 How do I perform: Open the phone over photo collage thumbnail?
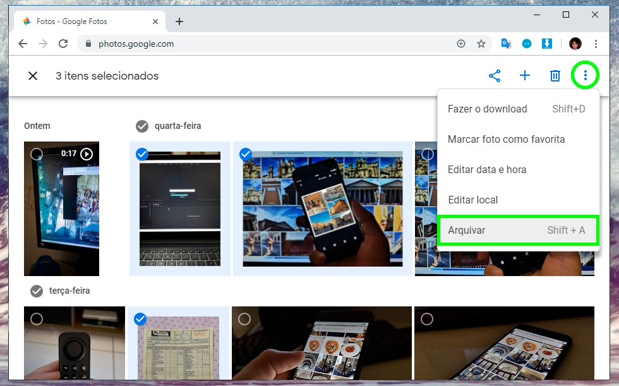(323, 208)
